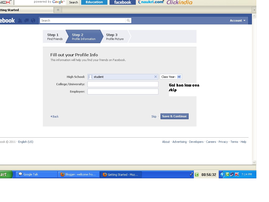Click the toolbar Search button
This screenshot has height=202, width=269.
pyautogui.click(x=74, y=2)
